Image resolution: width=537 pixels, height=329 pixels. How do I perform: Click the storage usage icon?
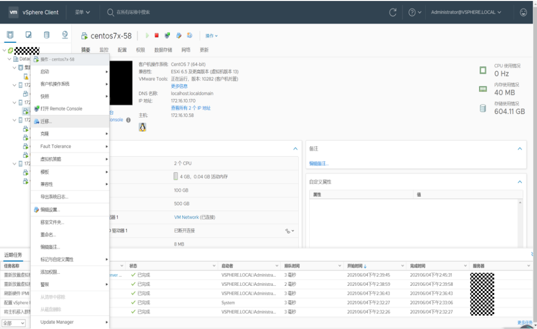pos(483,108)
